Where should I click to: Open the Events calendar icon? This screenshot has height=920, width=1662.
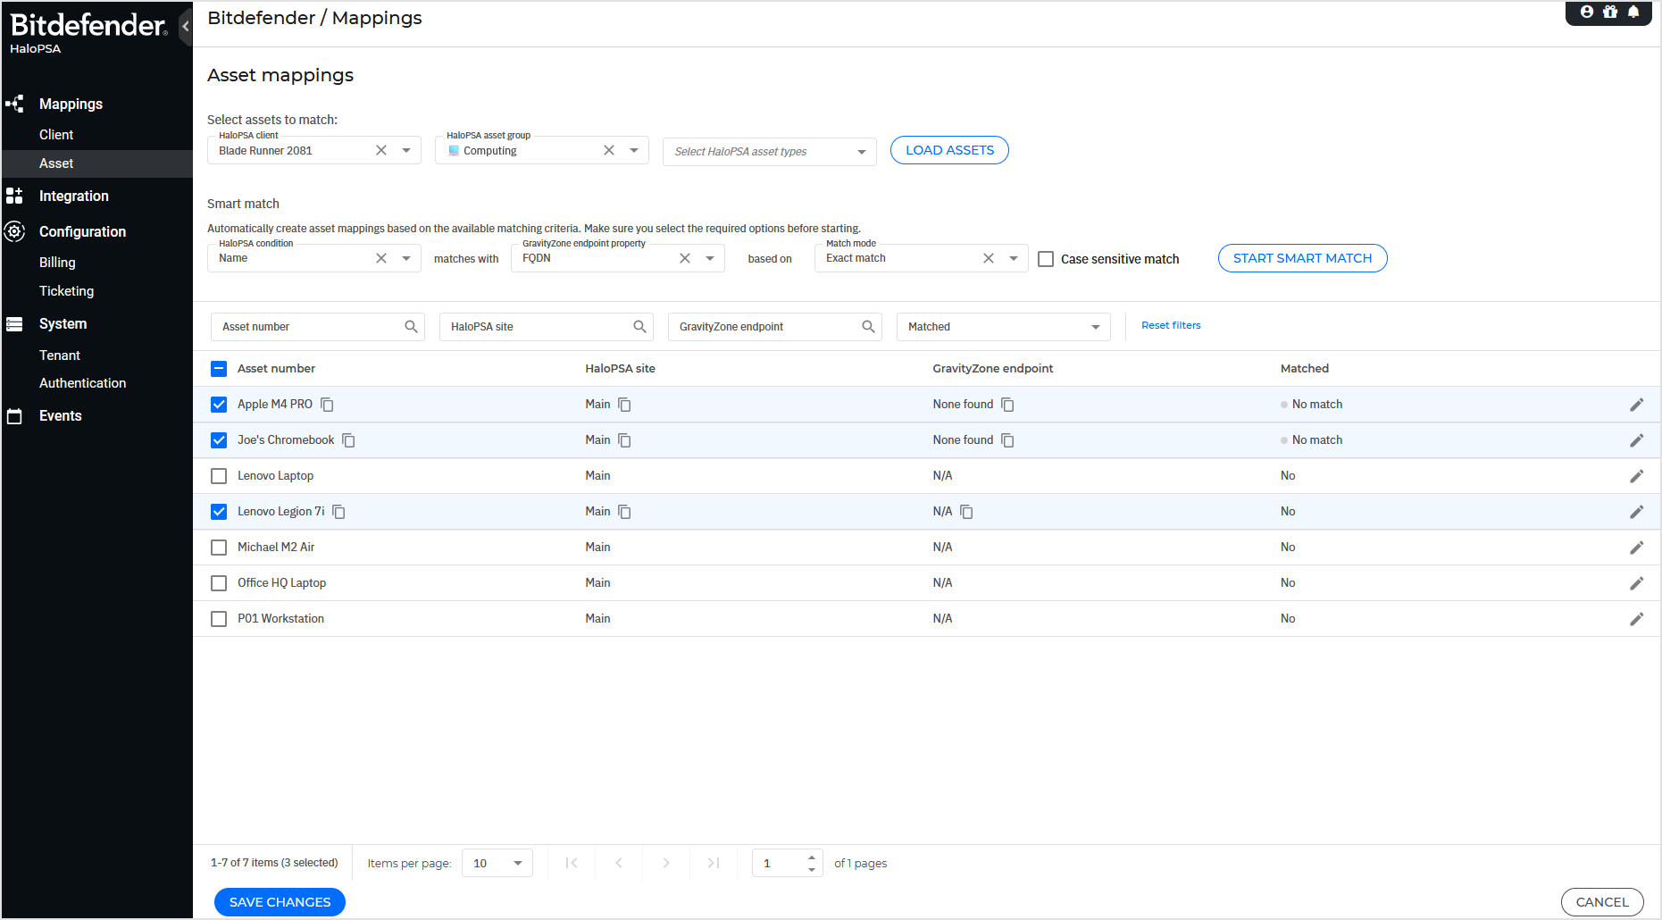coord(14,415)
